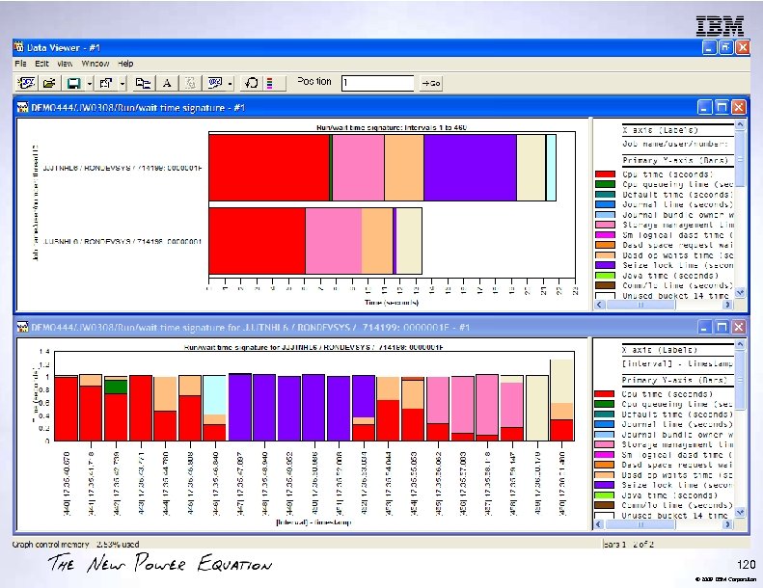Image resolution: width=763 pixels, height=588 pixels.
Task: Click pink segment of second horizontal bar
Action: coord(334,241)
